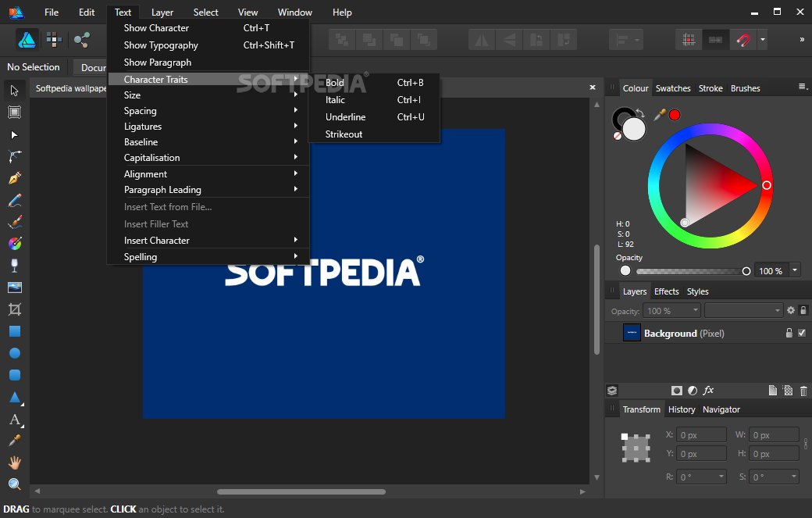Select the Pencil tool

click(x=15, y=200)
